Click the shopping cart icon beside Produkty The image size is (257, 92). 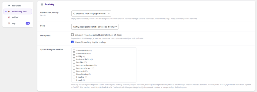42,4
